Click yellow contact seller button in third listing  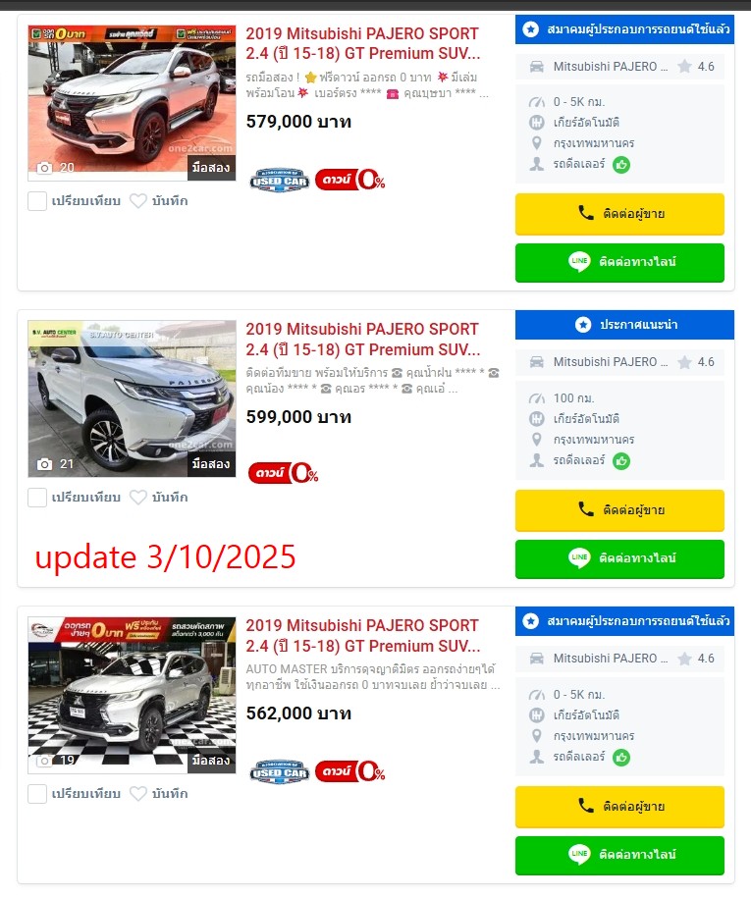(619, 807)
